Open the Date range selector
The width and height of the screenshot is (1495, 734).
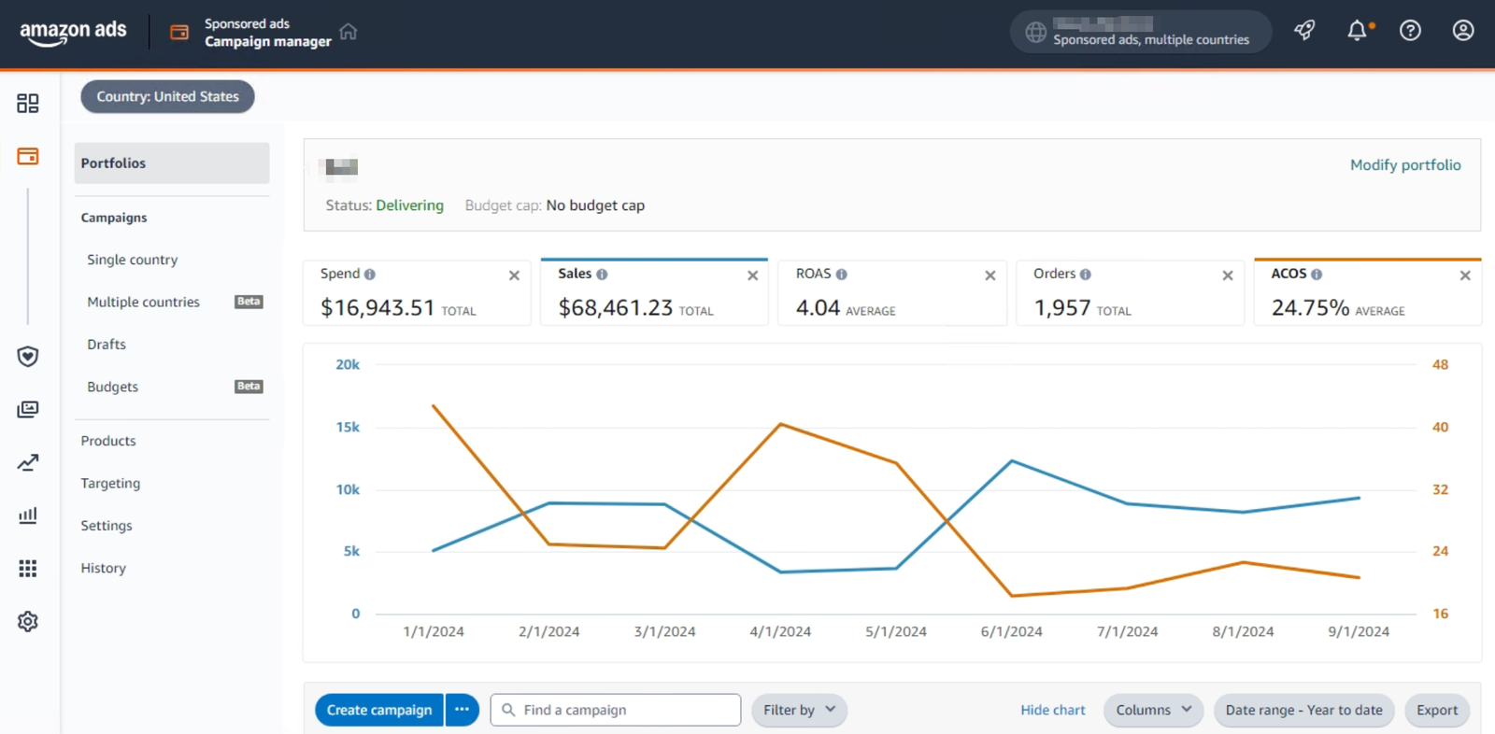click(x=1303, y=710)
